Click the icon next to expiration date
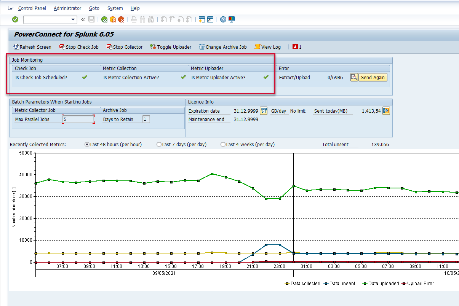 point(264,111)
